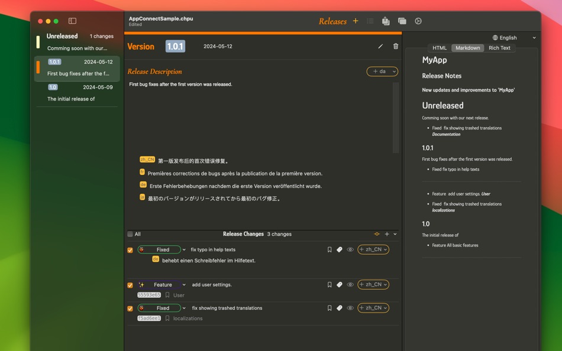Open the export/share icon in the toolbar

tap(385, 21)
